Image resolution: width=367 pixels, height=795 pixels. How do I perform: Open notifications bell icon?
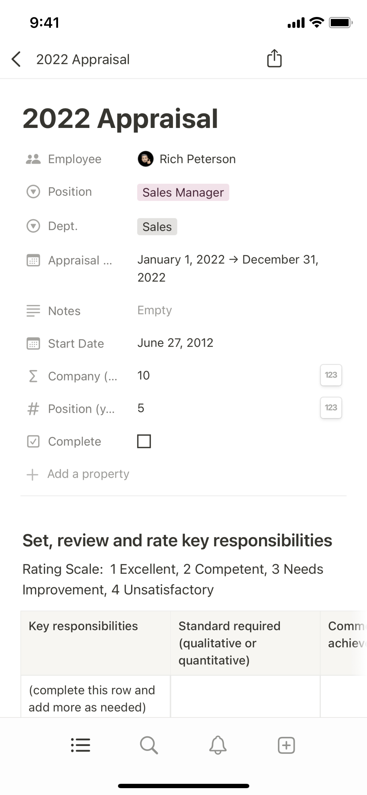218,745
